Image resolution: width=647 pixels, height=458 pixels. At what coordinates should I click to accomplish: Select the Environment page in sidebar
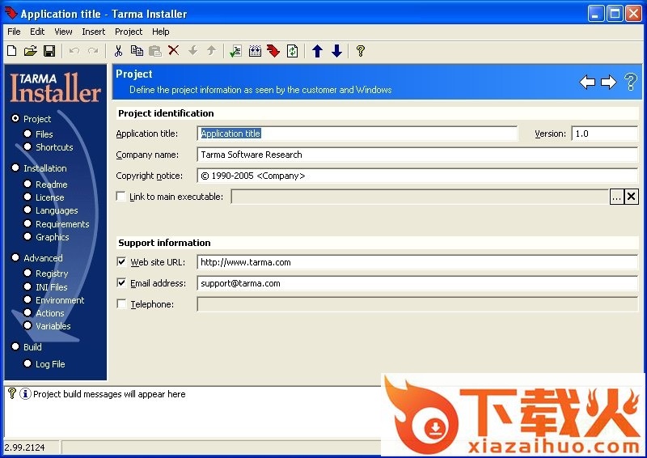coord(54,300)
